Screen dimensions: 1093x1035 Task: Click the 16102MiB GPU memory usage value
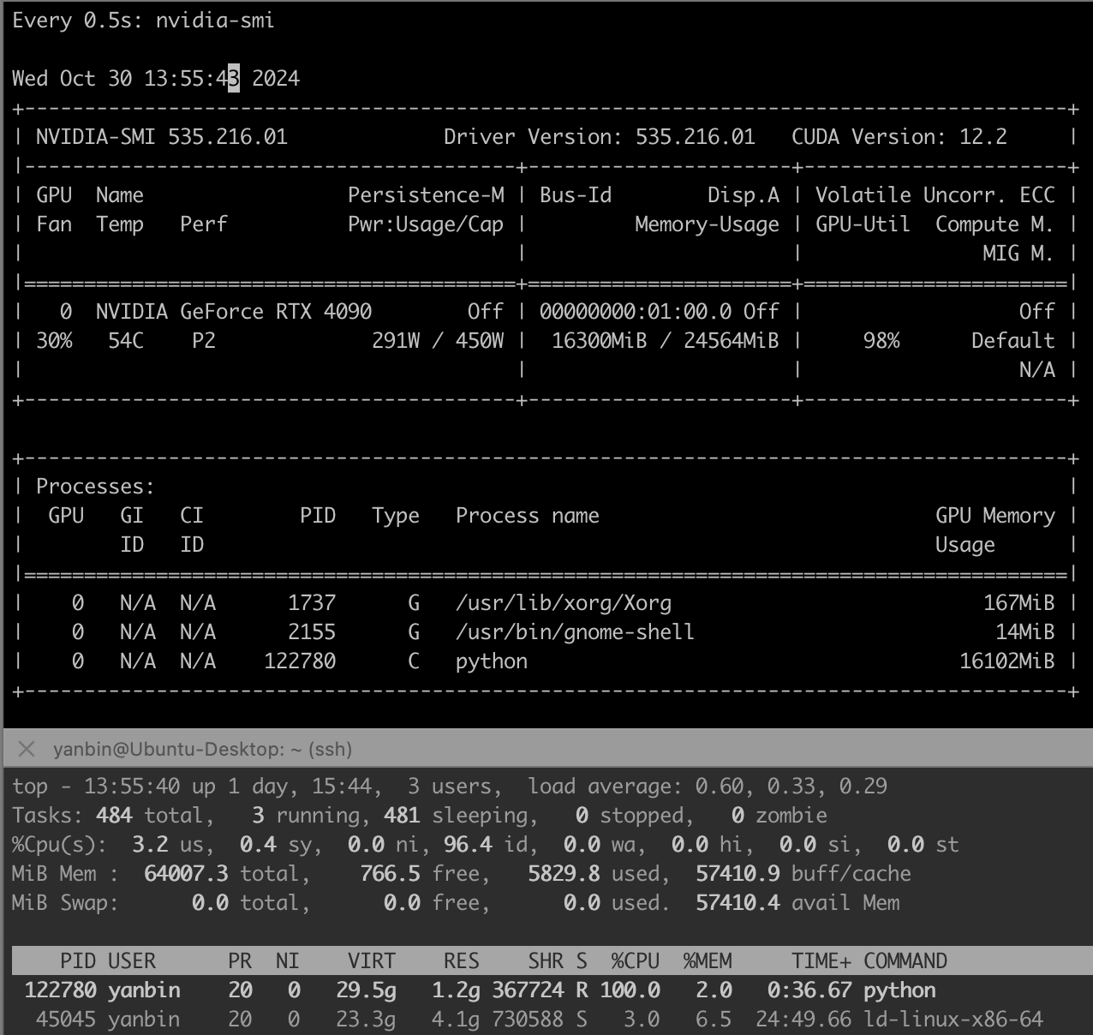(1006, 661)
